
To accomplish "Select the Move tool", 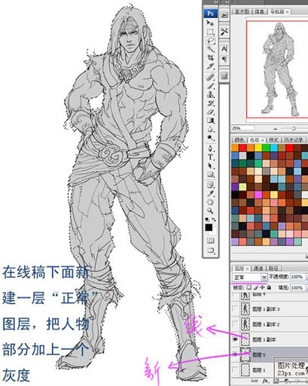I will [210, 23].
